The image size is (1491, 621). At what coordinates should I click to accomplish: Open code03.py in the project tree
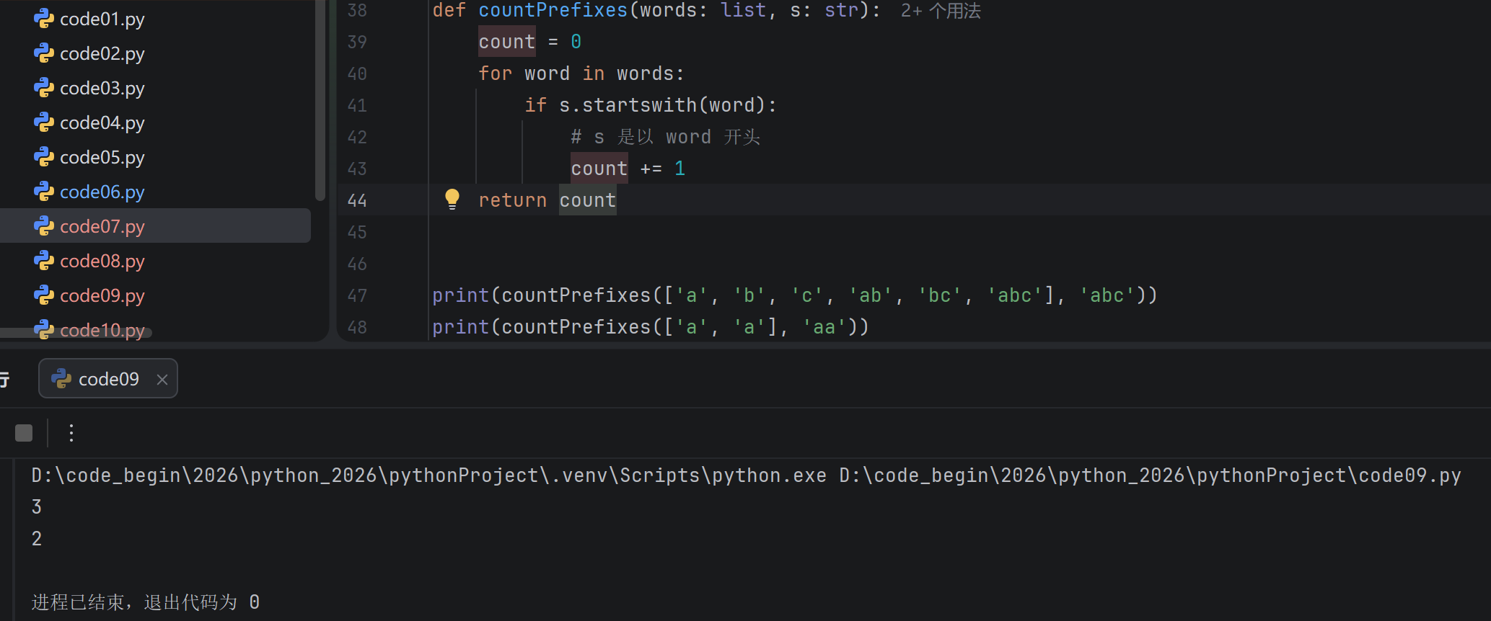coord(102,88)
